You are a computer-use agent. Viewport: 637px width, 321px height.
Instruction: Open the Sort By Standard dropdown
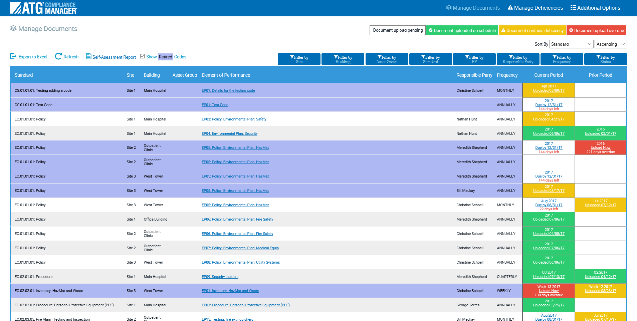pos(571,44)
